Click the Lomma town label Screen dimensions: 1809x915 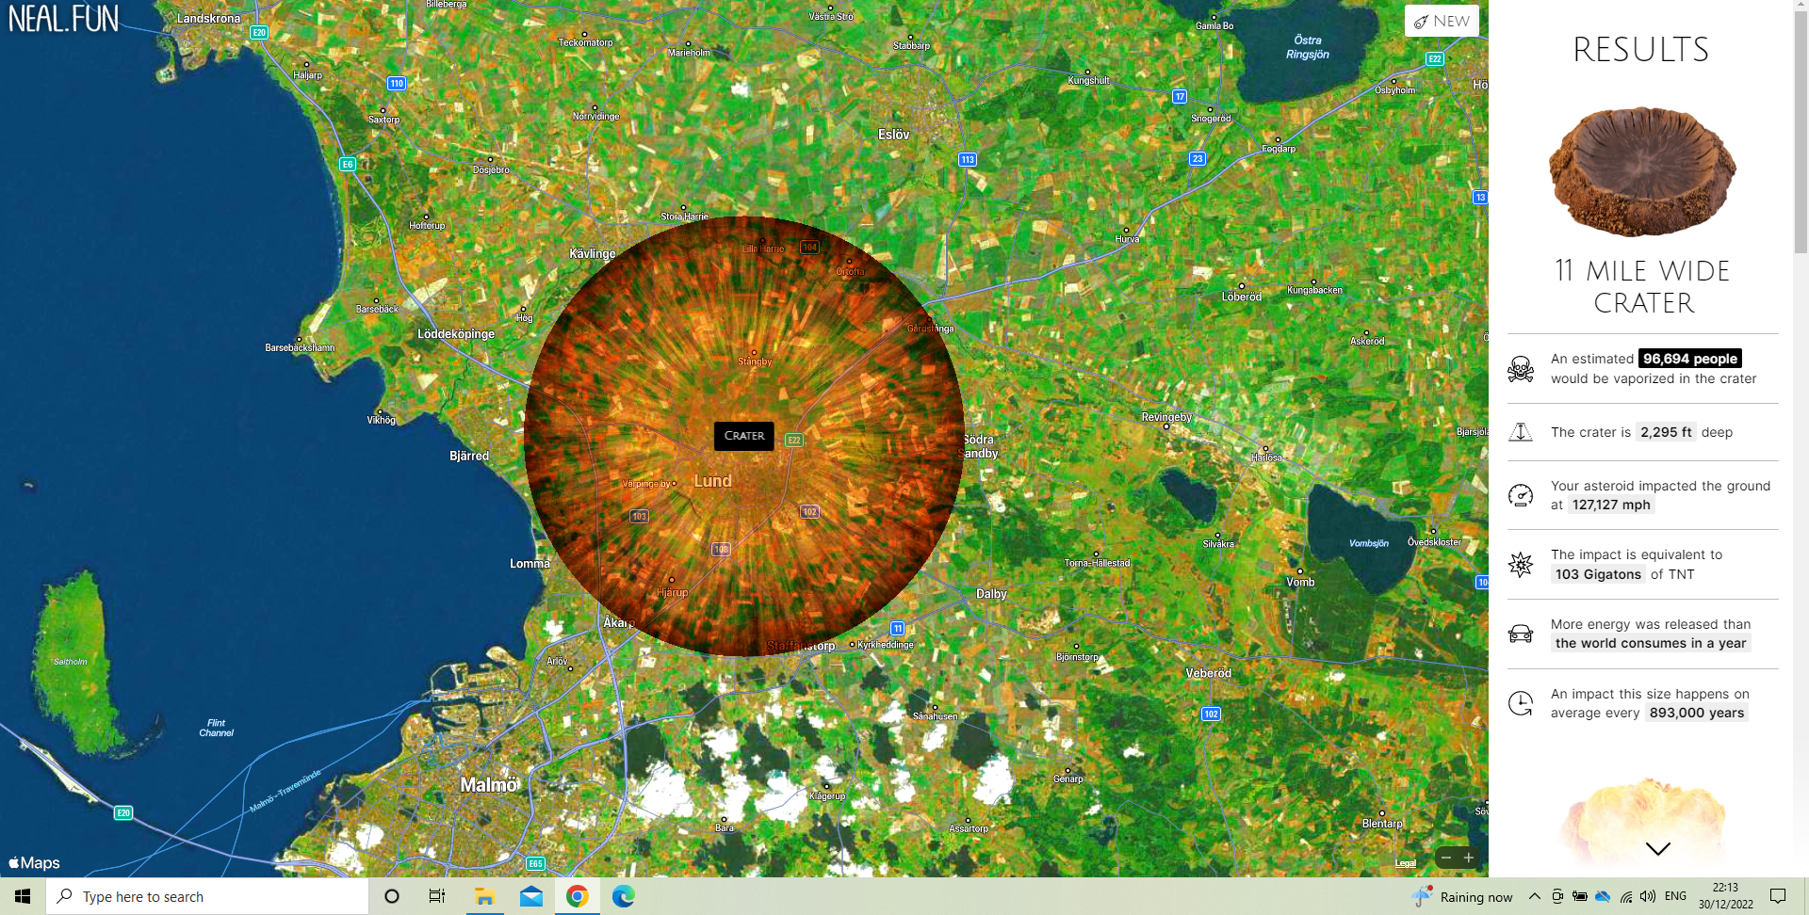530,564
